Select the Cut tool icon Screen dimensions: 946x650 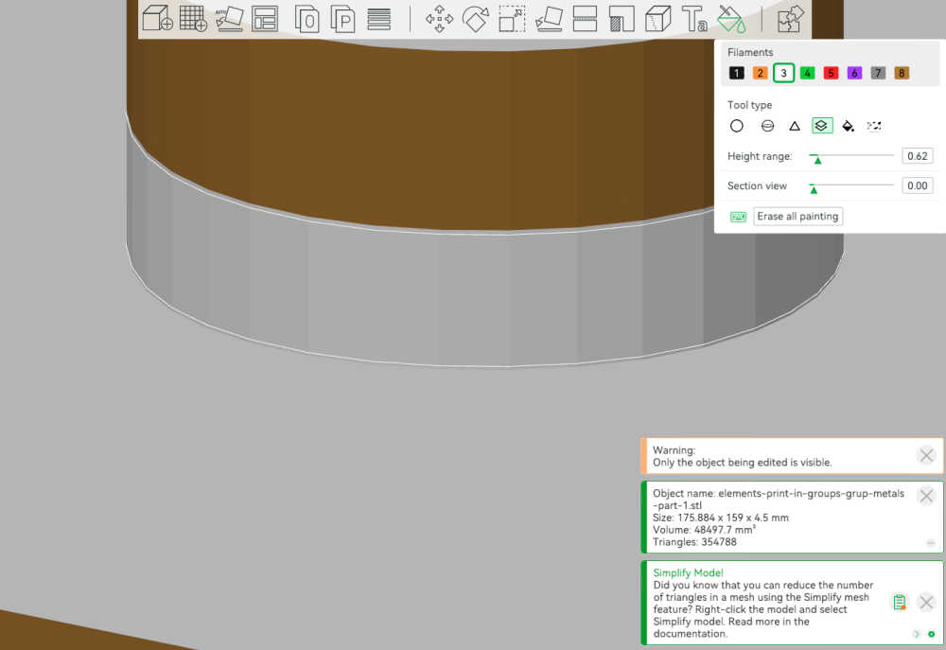(585, 19)
